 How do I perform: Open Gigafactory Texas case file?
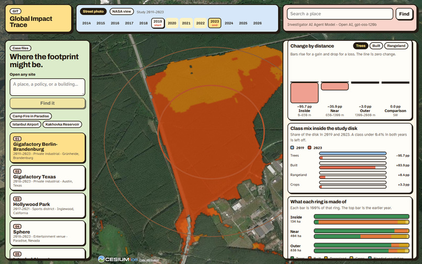pyautogui.click(x=47, y=178)
